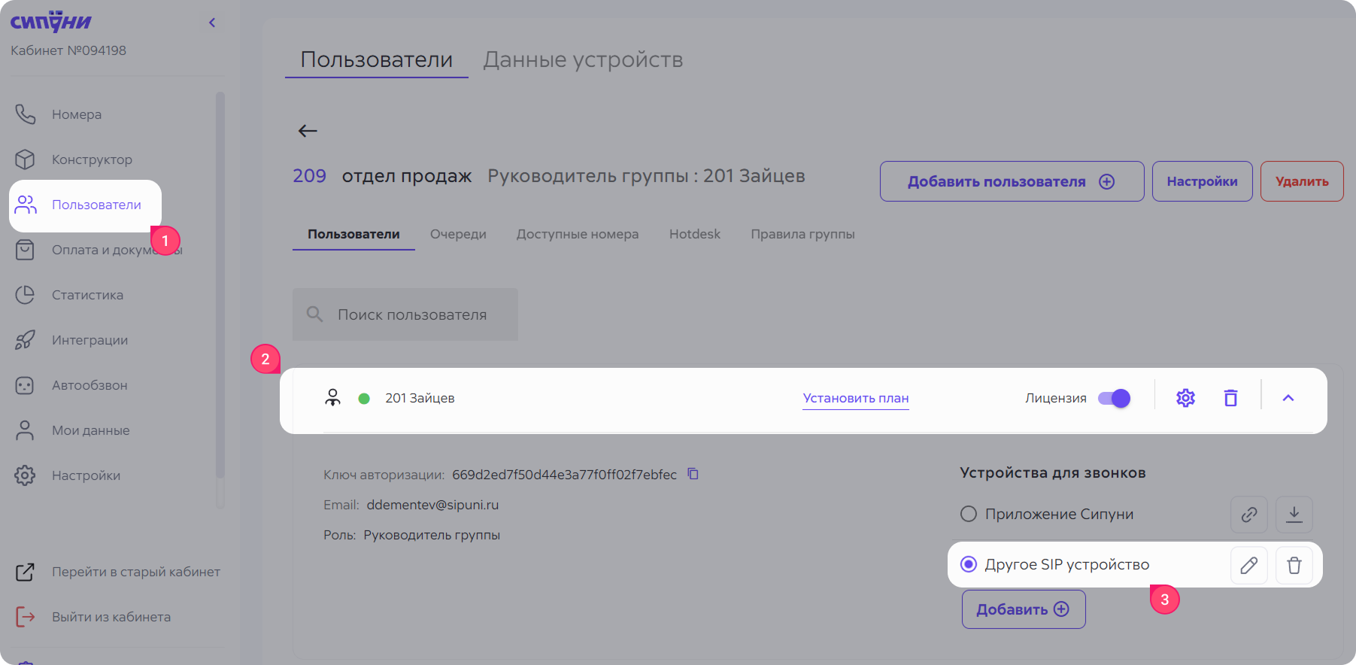Open settings gear for user 201 Зайцев
Screen dimensions: 1356x665
coord(1185,398)
